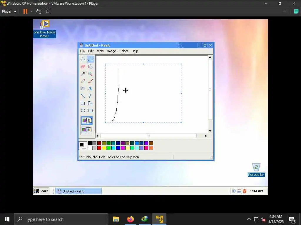Select the rectangular Select tool
The image size is (301, 225).
tap(90, 59)
